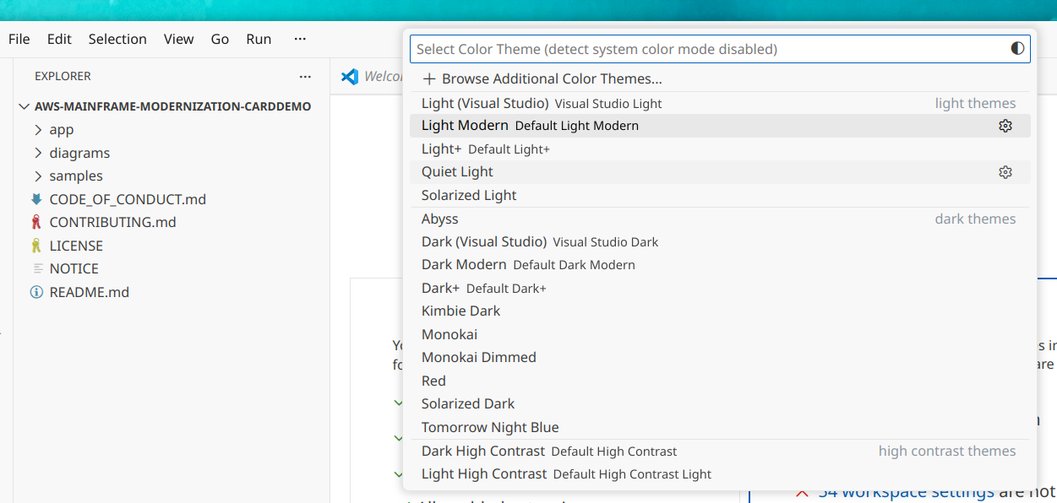Viewport: 1057px width, 503px height.
Task: Open the Selection menu
Action: point(117,39)
